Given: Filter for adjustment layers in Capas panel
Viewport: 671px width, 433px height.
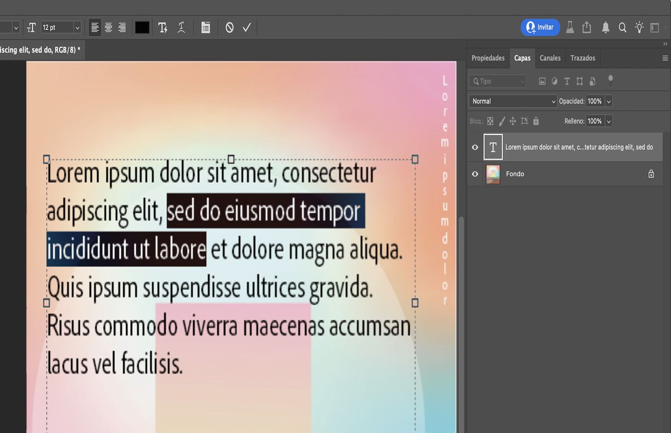Looking at the screenshot, I should (554, 81).
